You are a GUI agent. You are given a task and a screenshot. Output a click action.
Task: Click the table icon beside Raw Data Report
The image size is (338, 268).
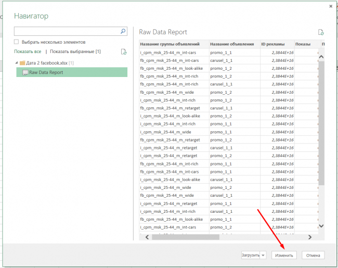tap(24, 72)
